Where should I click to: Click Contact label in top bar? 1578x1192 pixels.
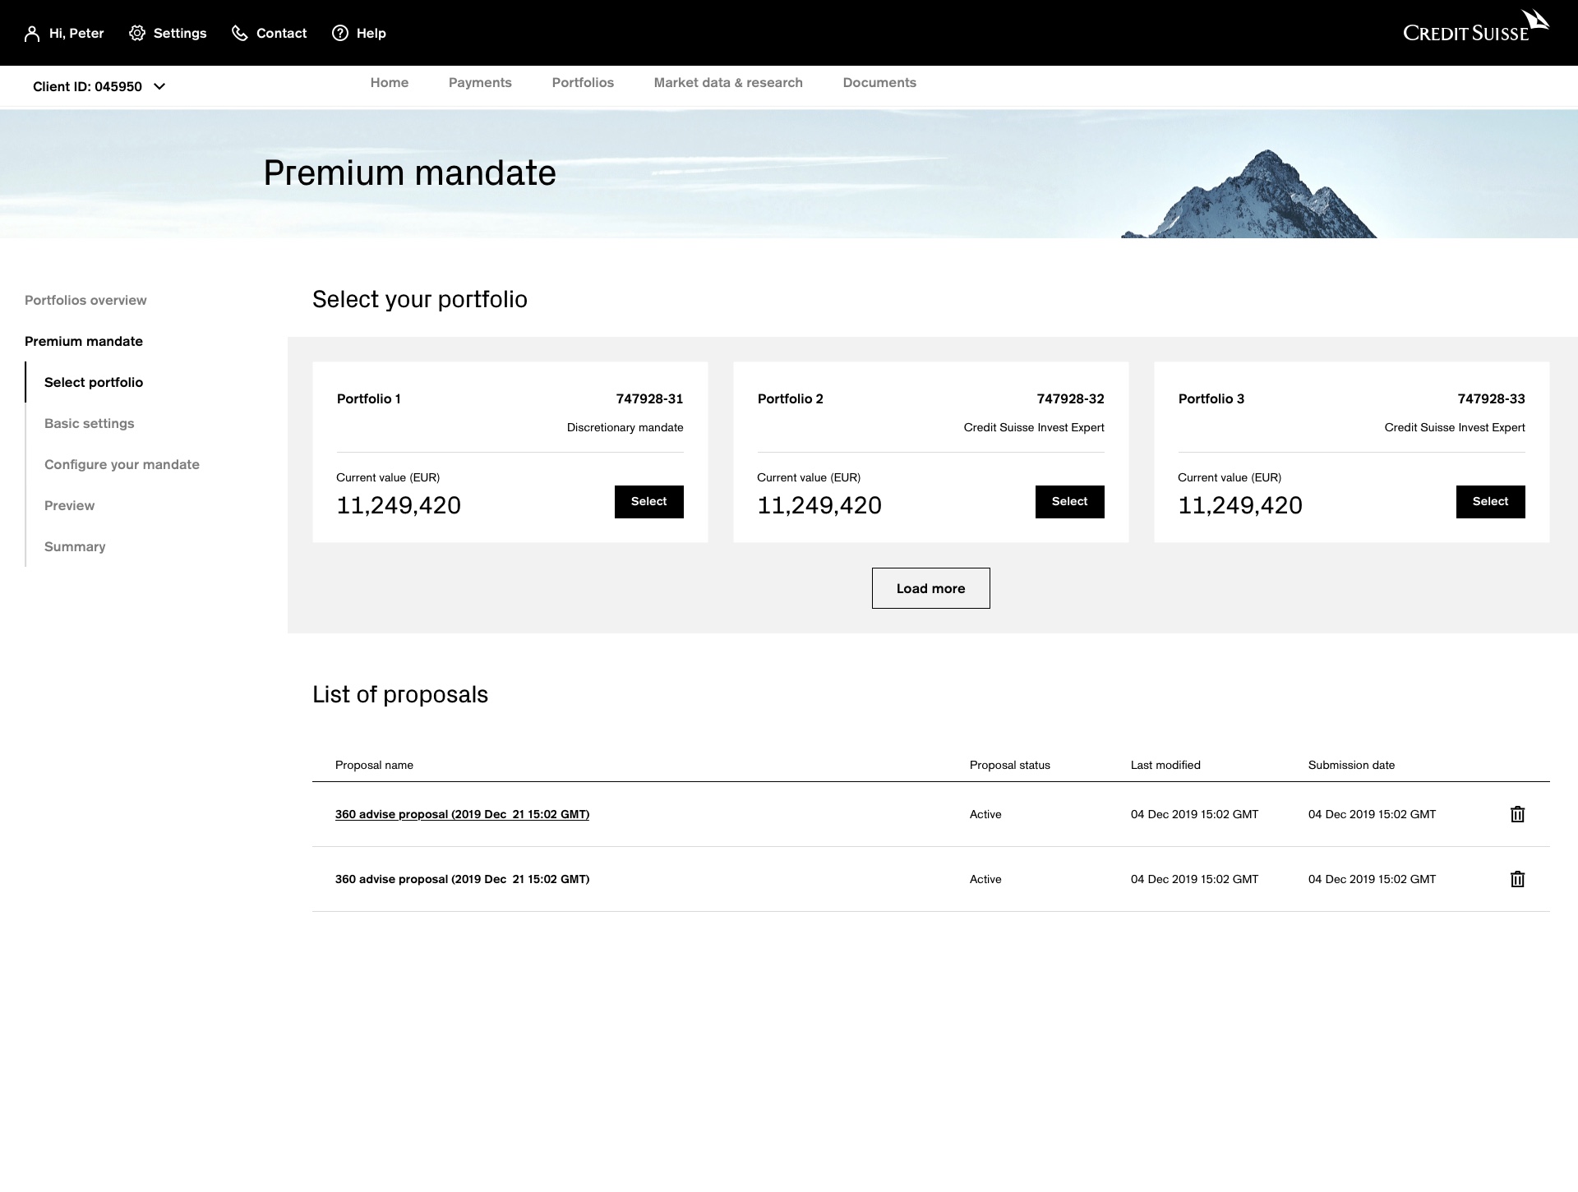(281, 34)
